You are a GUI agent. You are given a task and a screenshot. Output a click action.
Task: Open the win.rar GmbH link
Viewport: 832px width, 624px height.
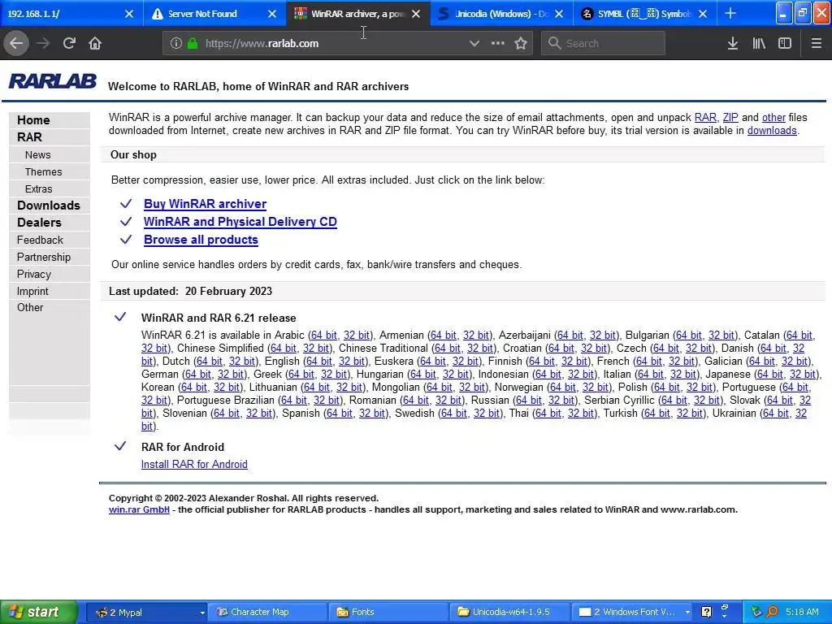point(139,509)
